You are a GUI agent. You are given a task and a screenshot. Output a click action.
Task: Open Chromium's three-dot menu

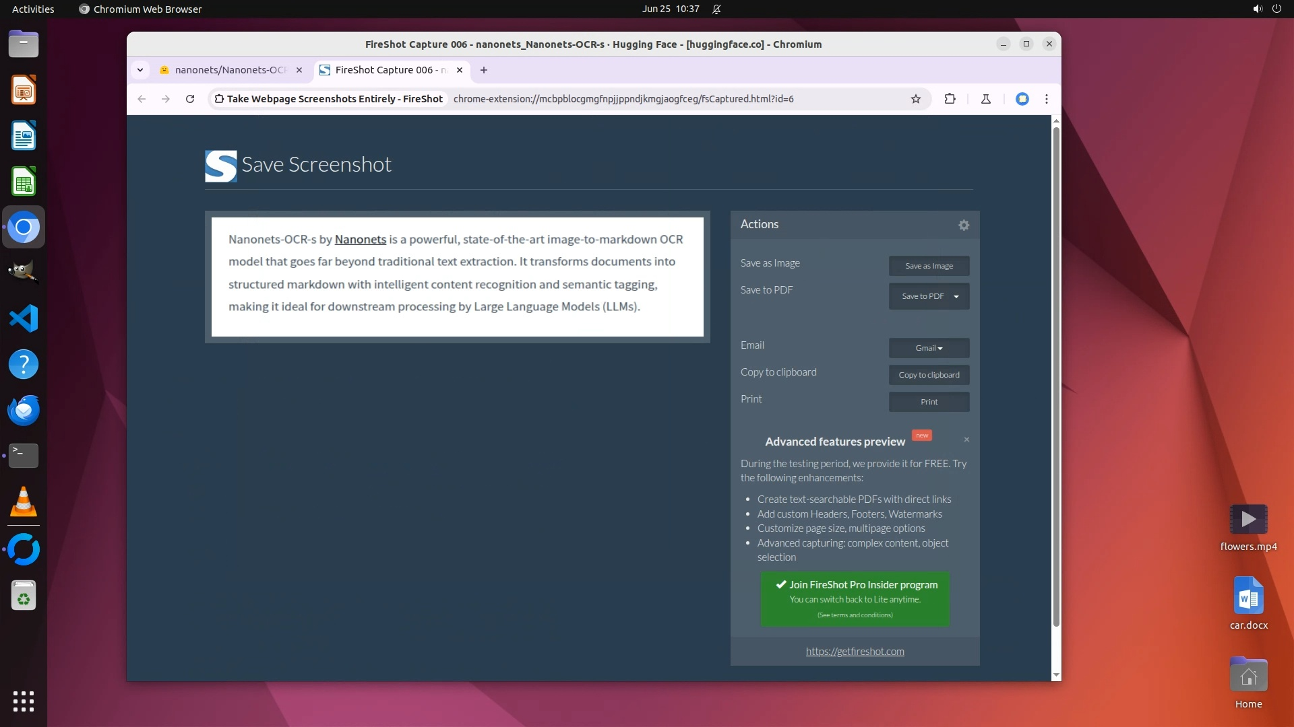(1046, 99)
